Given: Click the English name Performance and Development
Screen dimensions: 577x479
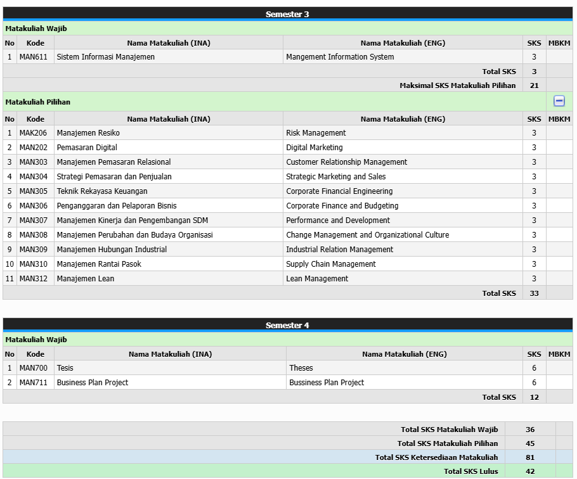Looking at the screenshot, I should click(x=338, y=220).
